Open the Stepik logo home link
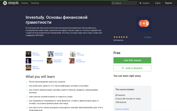This screenshot has height=111, width=177. point(11,3)
